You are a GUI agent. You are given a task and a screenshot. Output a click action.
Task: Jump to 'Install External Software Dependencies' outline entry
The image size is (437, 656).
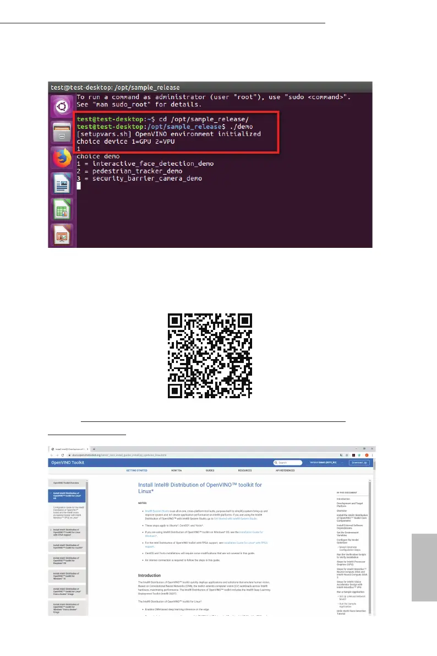pyautogui.click(x=349, y=527)
